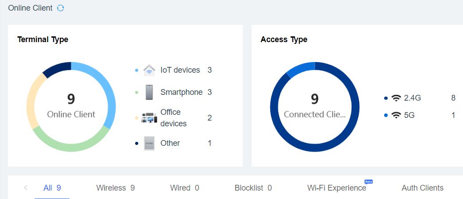Click the Smartphone legend label
The width and height of the screenshot is (463, 199).
[181, 92]
